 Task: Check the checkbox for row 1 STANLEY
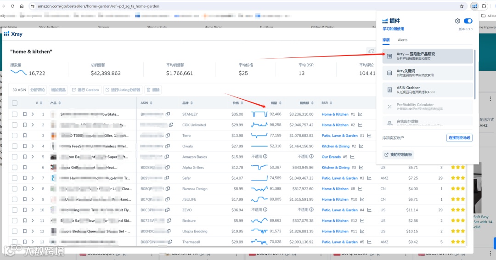click(15, 114)
